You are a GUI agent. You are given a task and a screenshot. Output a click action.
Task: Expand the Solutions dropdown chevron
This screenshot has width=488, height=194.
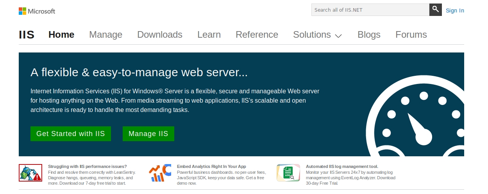(x=338, y=36)
